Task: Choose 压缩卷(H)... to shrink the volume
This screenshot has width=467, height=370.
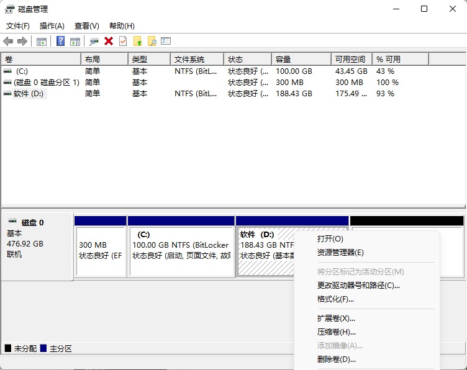Action: [x=336, y=332]
